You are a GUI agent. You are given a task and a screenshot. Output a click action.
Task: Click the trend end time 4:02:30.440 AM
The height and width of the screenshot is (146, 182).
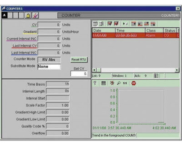[x=164, y=128]
